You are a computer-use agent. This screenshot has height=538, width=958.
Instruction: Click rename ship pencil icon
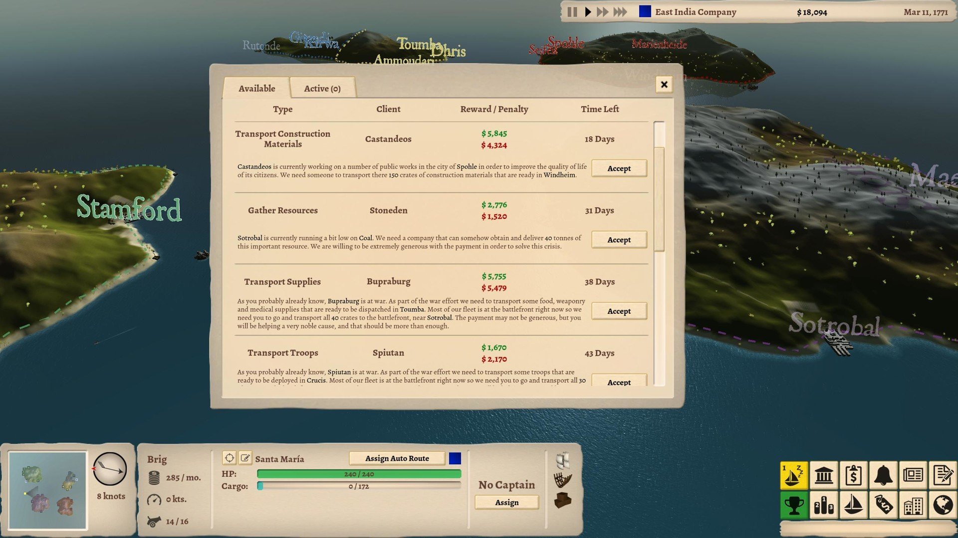coord(245,458)
